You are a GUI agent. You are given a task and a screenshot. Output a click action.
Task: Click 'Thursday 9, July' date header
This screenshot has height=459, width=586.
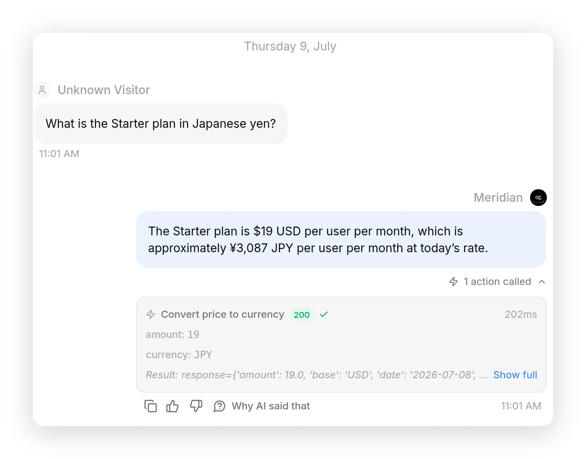tap(290, 46)
